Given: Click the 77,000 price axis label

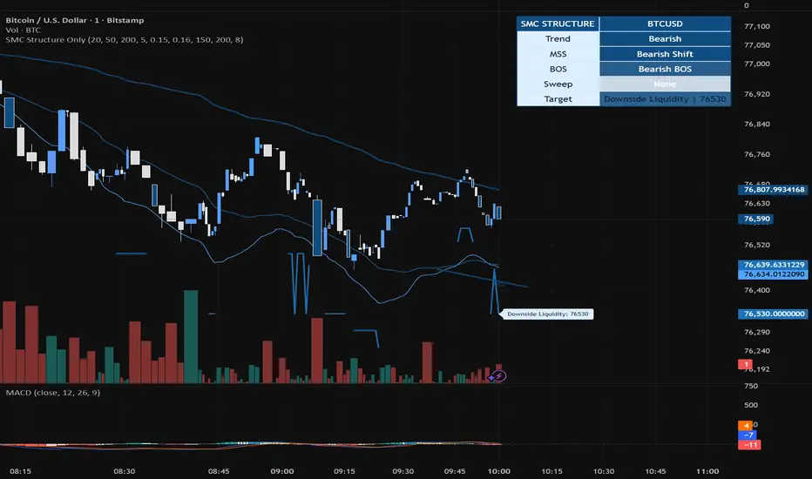Looking at the screenshot, I should point(756,64).
